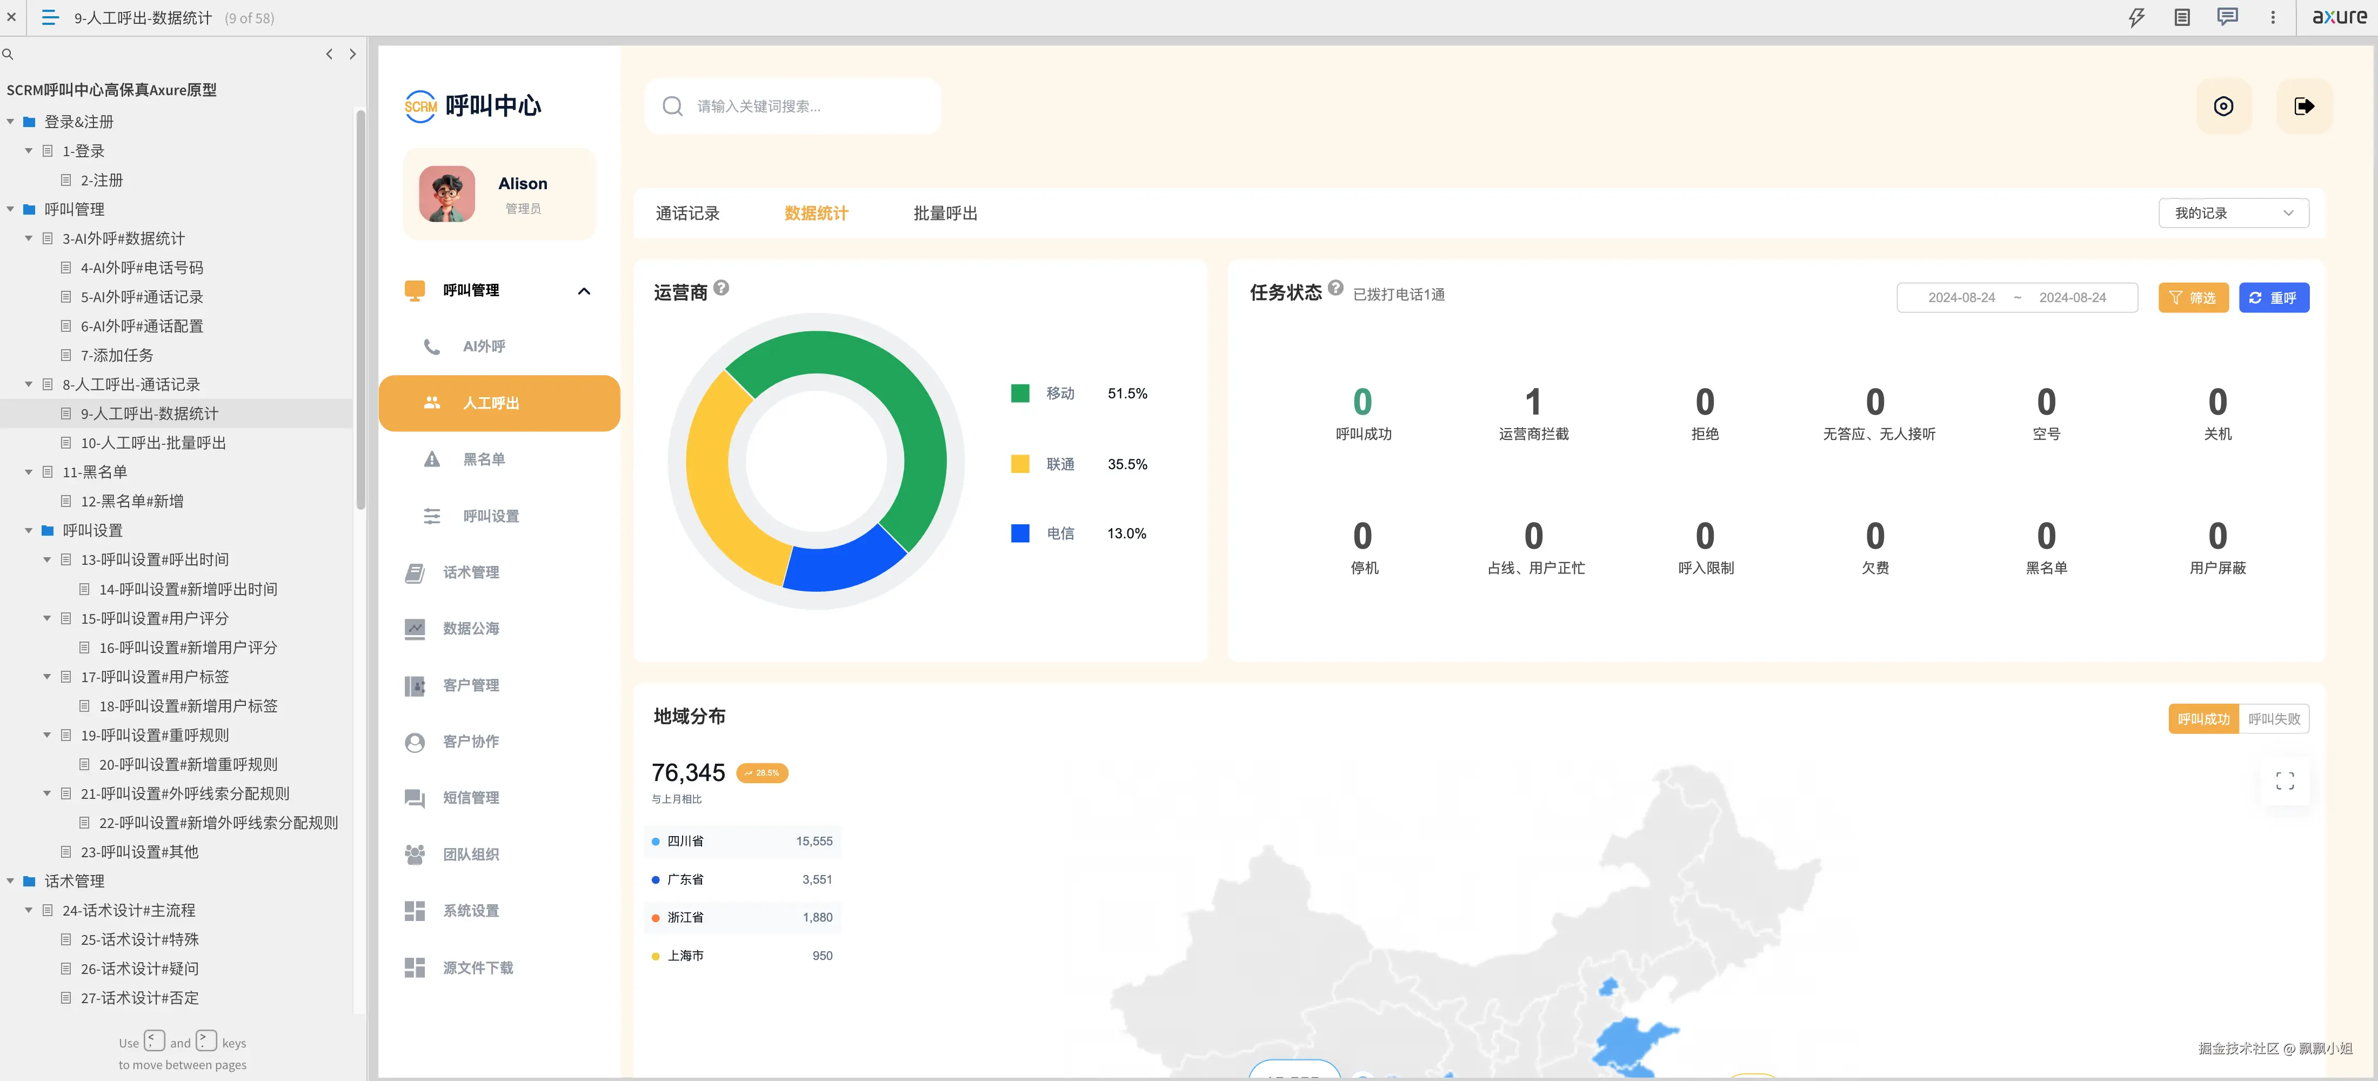Click the target/locate icon in the header
Image resolution: width=2378 pixels, height=1081 pixels.
(x=2223, y=106)
